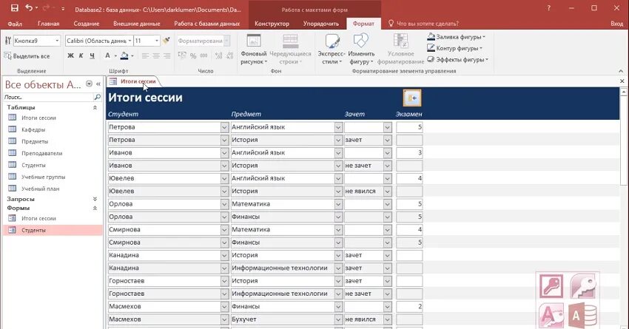Open subject dropdown for Масмехов Бухучет row
629x329 pixels.
[339, 319]
